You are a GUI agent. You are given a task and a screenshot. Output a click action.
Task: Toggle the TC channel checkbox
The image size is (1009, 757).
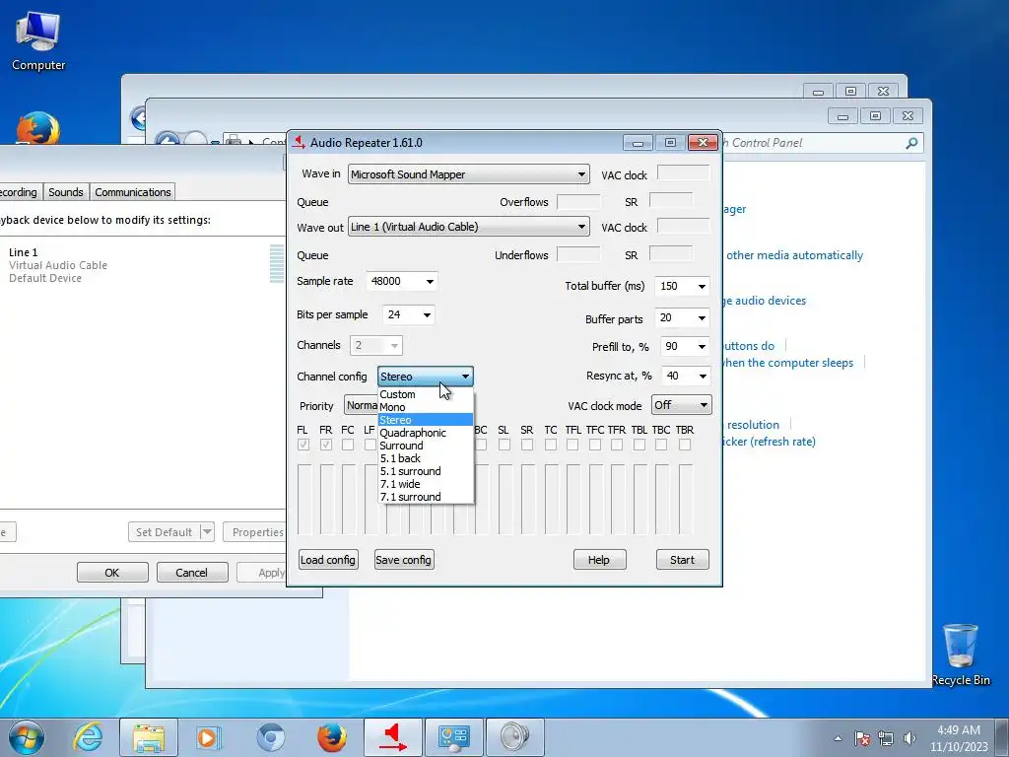pos(550,445)
